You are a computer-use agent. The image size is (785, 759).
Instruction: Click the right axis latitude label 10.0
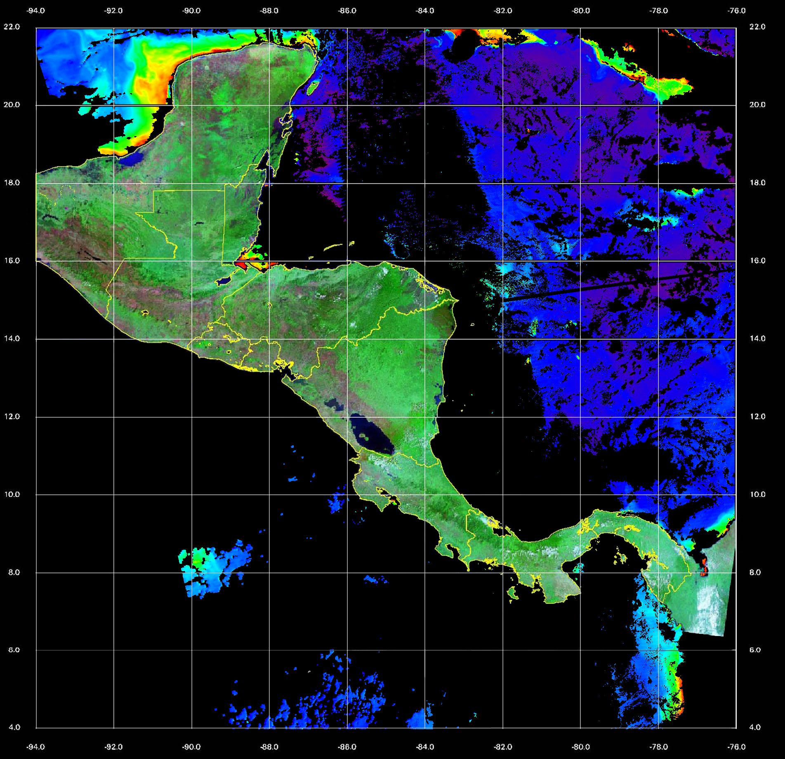(x=757, y=494)
